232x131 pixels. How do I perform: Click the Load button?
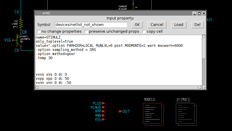click(x=179, y=25)
